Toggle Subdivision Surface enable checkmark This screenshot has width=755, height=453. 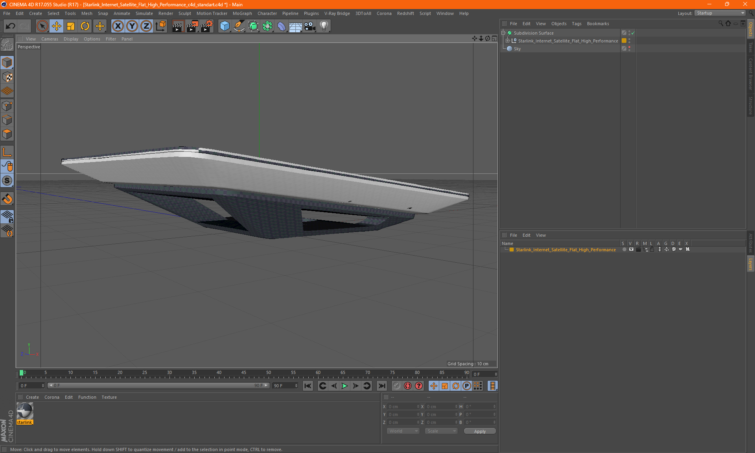pyautogui.click(x=633, y=33)
